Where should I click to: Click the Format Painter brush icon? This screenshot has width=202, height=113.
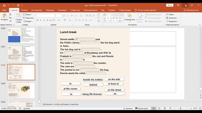(10, 21)
